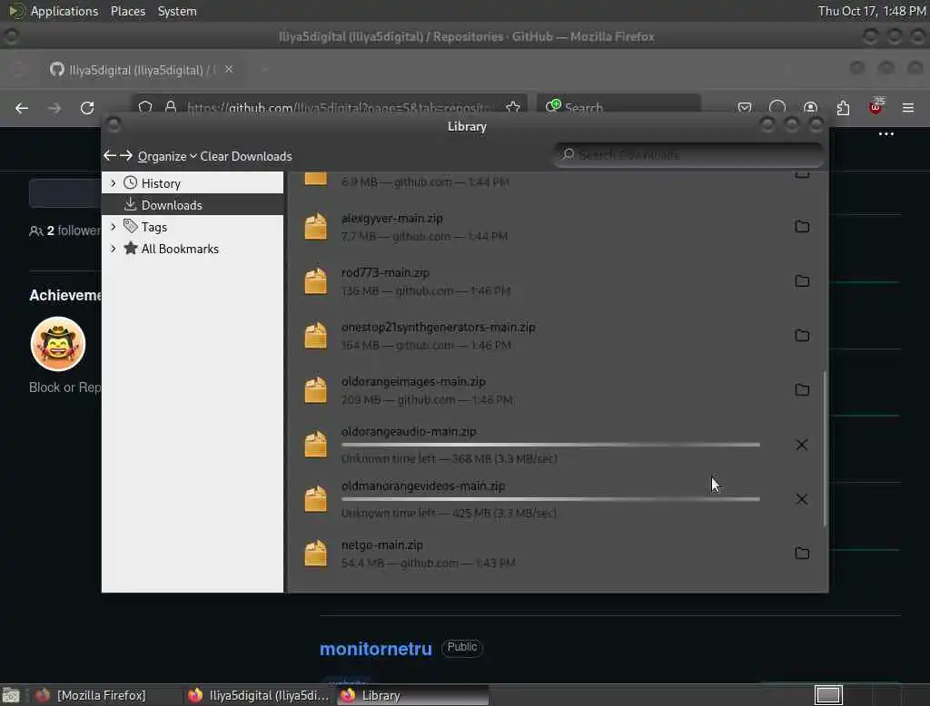The width and height of the screenshot is (930, 706).
Task: Click oldmanorangevideos-main.zip archive icon
Action: click(315, 499)
